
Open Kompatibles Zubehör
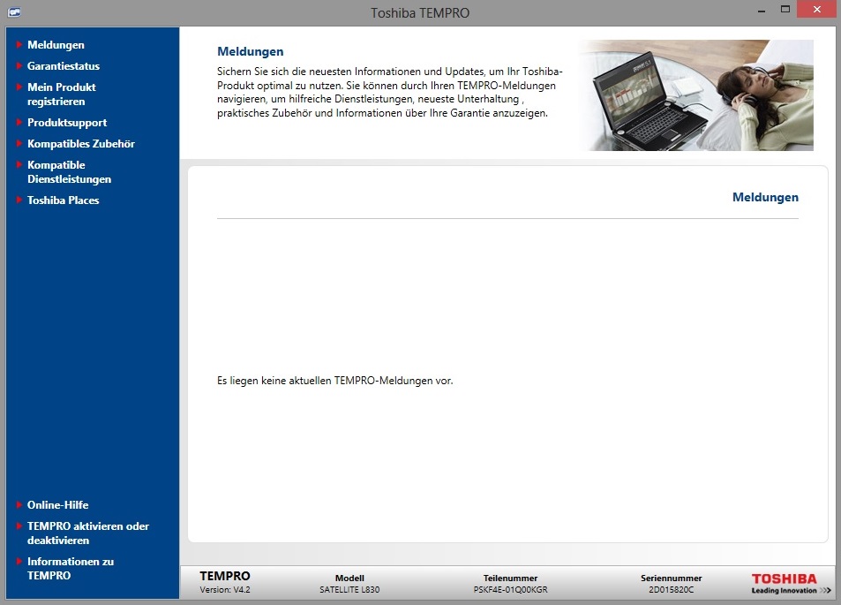pos(81,144)
